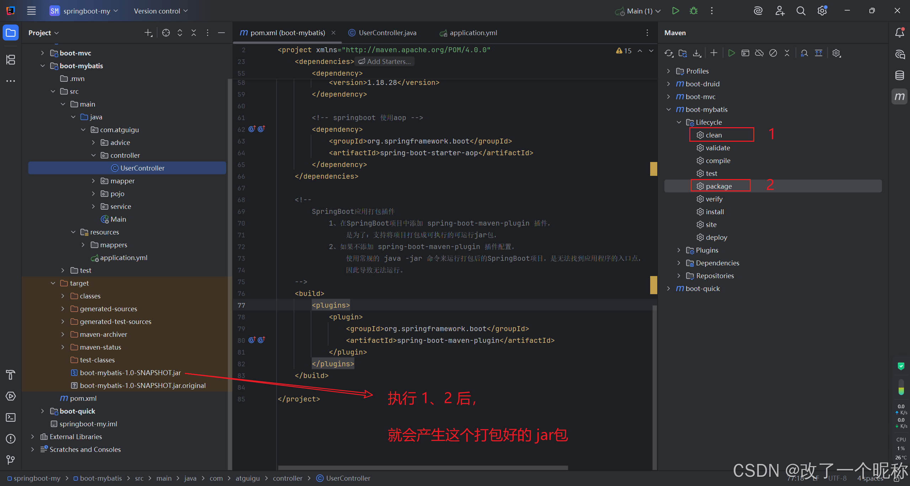
Task: Expand the boot-druid Maven module
Action: (x=669, y=84)
